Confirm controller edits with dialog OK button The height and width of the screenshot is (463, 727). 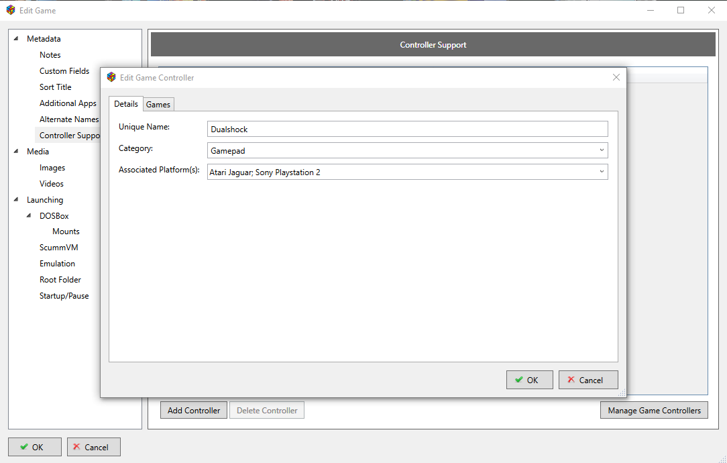point(529,380)
